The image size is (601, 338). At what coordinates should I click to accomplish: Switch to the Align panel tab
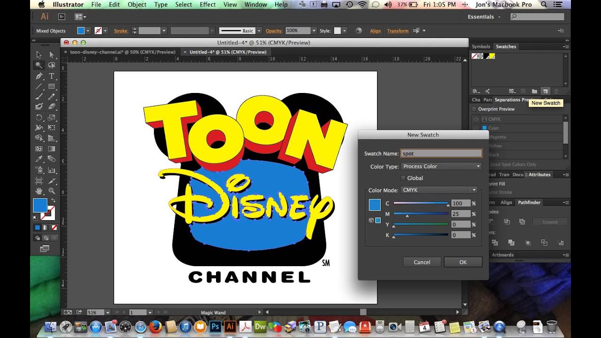(506, 202)
